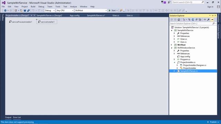Switch to the IUser.cs tab
221x124 pixels.
pyautogui.click(x=116, y=15)
